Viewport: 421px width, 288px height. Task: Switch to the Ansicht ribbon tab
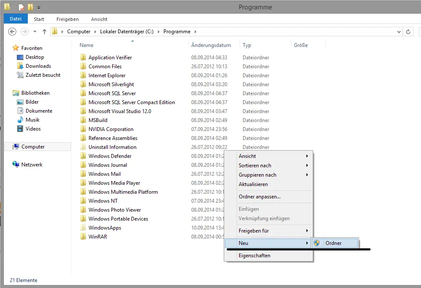click(x=99, y=19)
